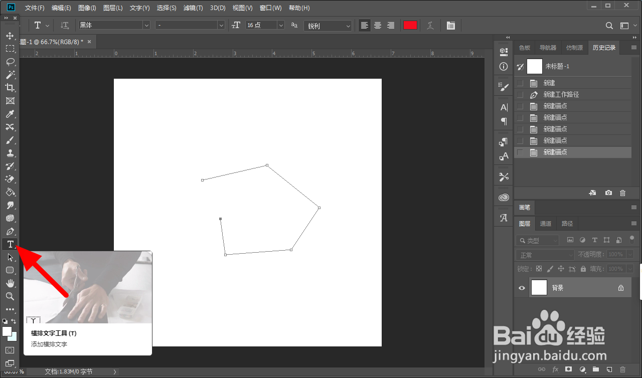The height and width of the screenshot is (378, 642).
Task: Open the workspace switcher dropdown
Action: point(627,26)
